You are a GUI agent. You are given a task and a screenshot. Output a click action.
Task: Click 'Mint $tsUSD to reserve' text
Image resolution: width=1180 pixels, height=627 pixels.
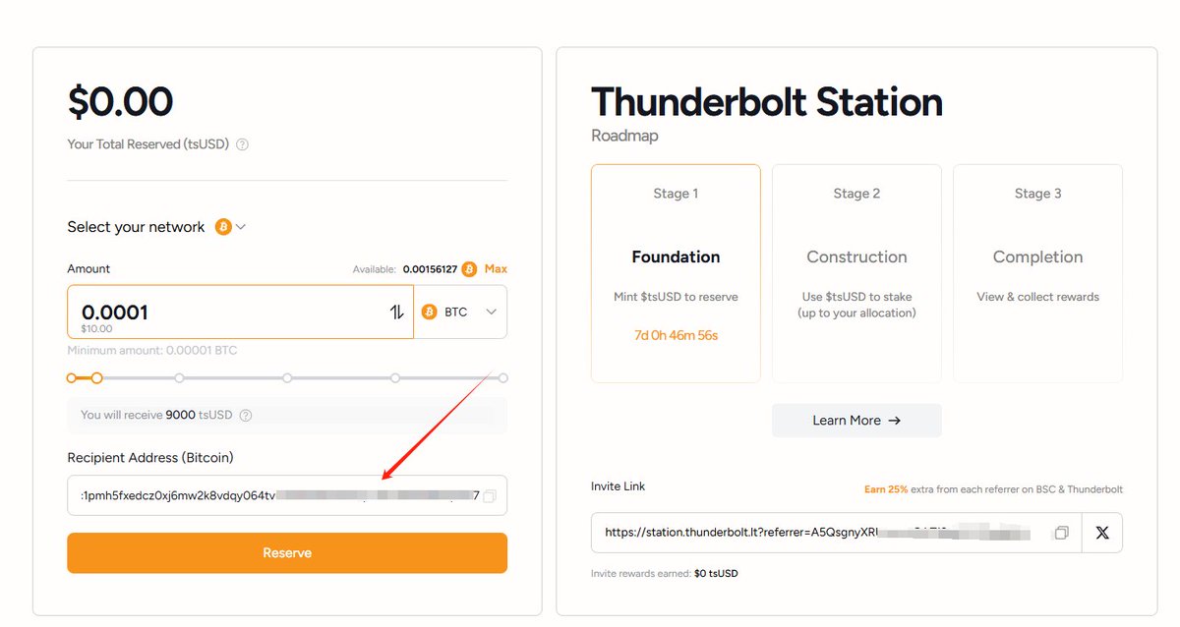tap(676, 297)
